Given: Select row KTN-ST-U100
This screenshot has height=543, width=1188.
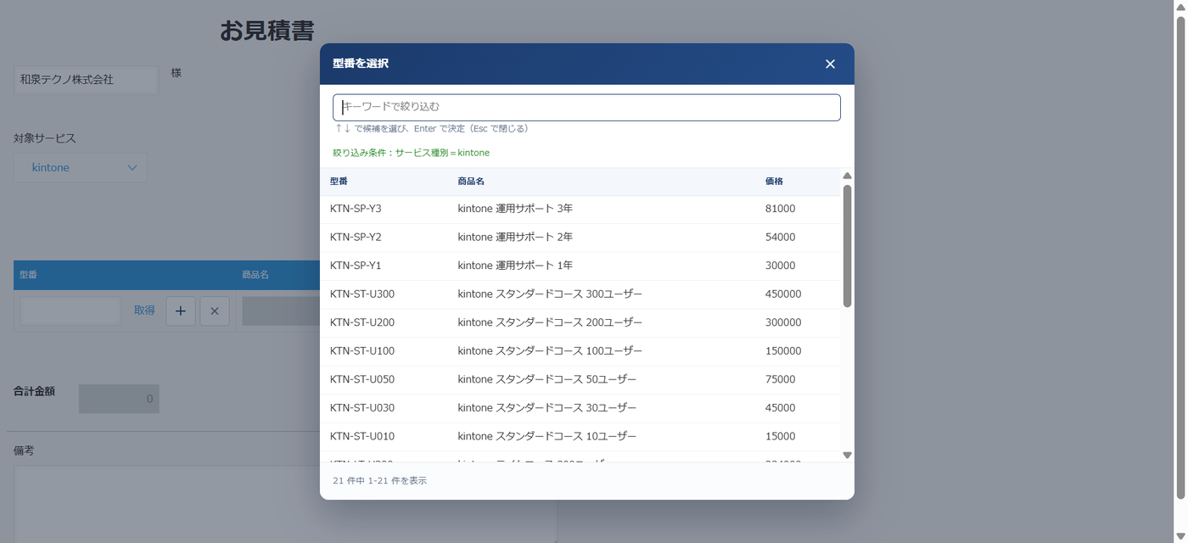Looking at the screenshot, I should 580,351.
